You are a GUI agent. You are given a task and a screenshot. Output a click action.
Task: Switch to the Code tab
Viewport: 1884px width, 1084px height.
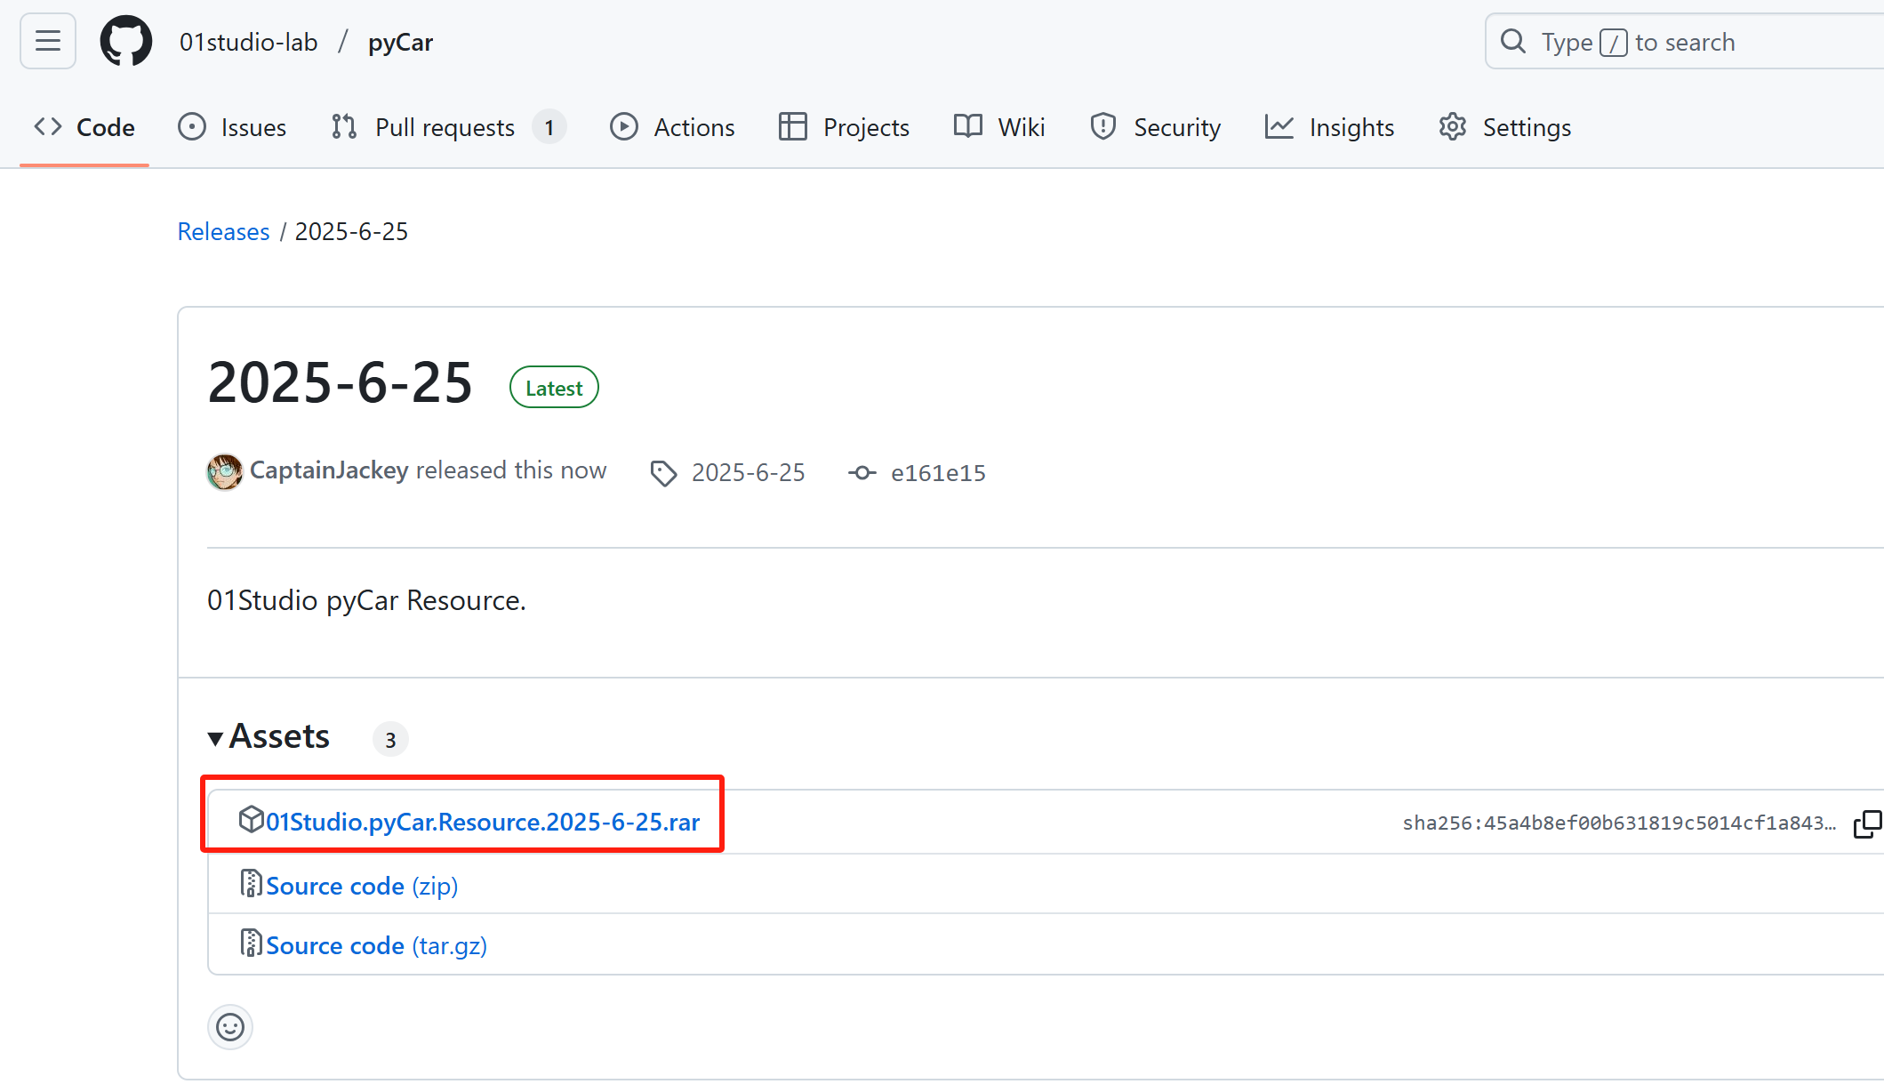click(84, 127)
